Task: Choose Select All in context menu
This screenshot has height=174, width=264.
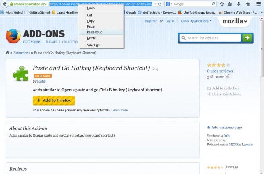Action: tap(93, 45)
